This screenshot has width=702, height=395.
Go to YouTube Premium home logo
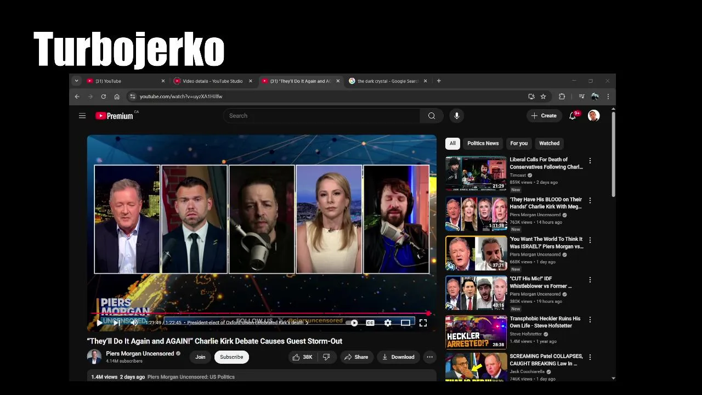coord(115,116)
